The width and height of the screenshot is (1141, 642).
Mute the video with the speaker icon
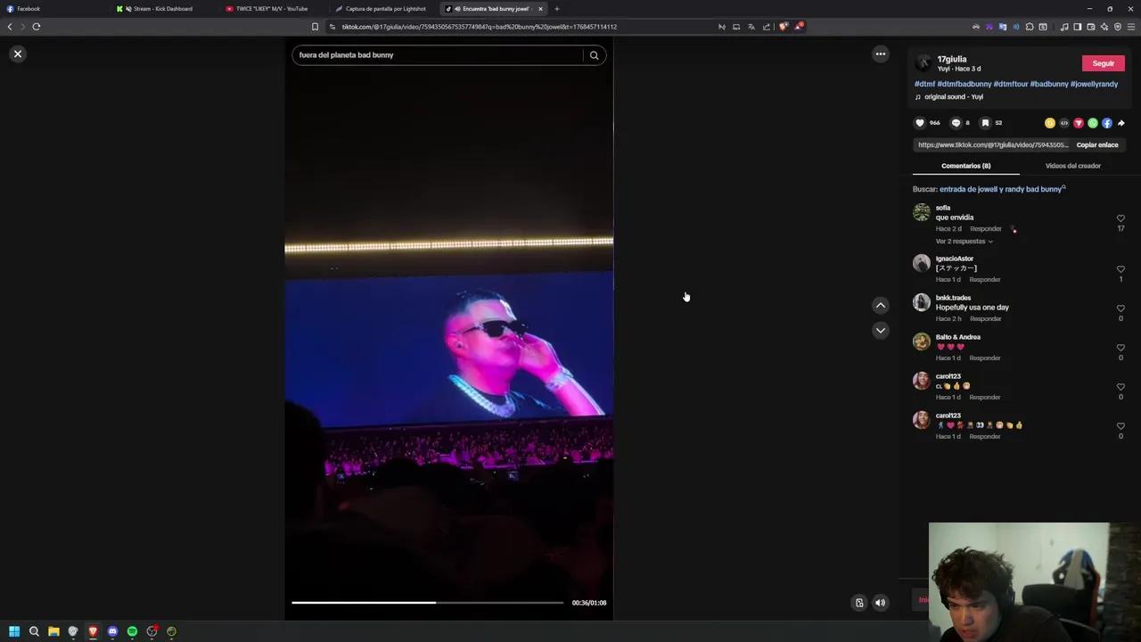[880, 603]
